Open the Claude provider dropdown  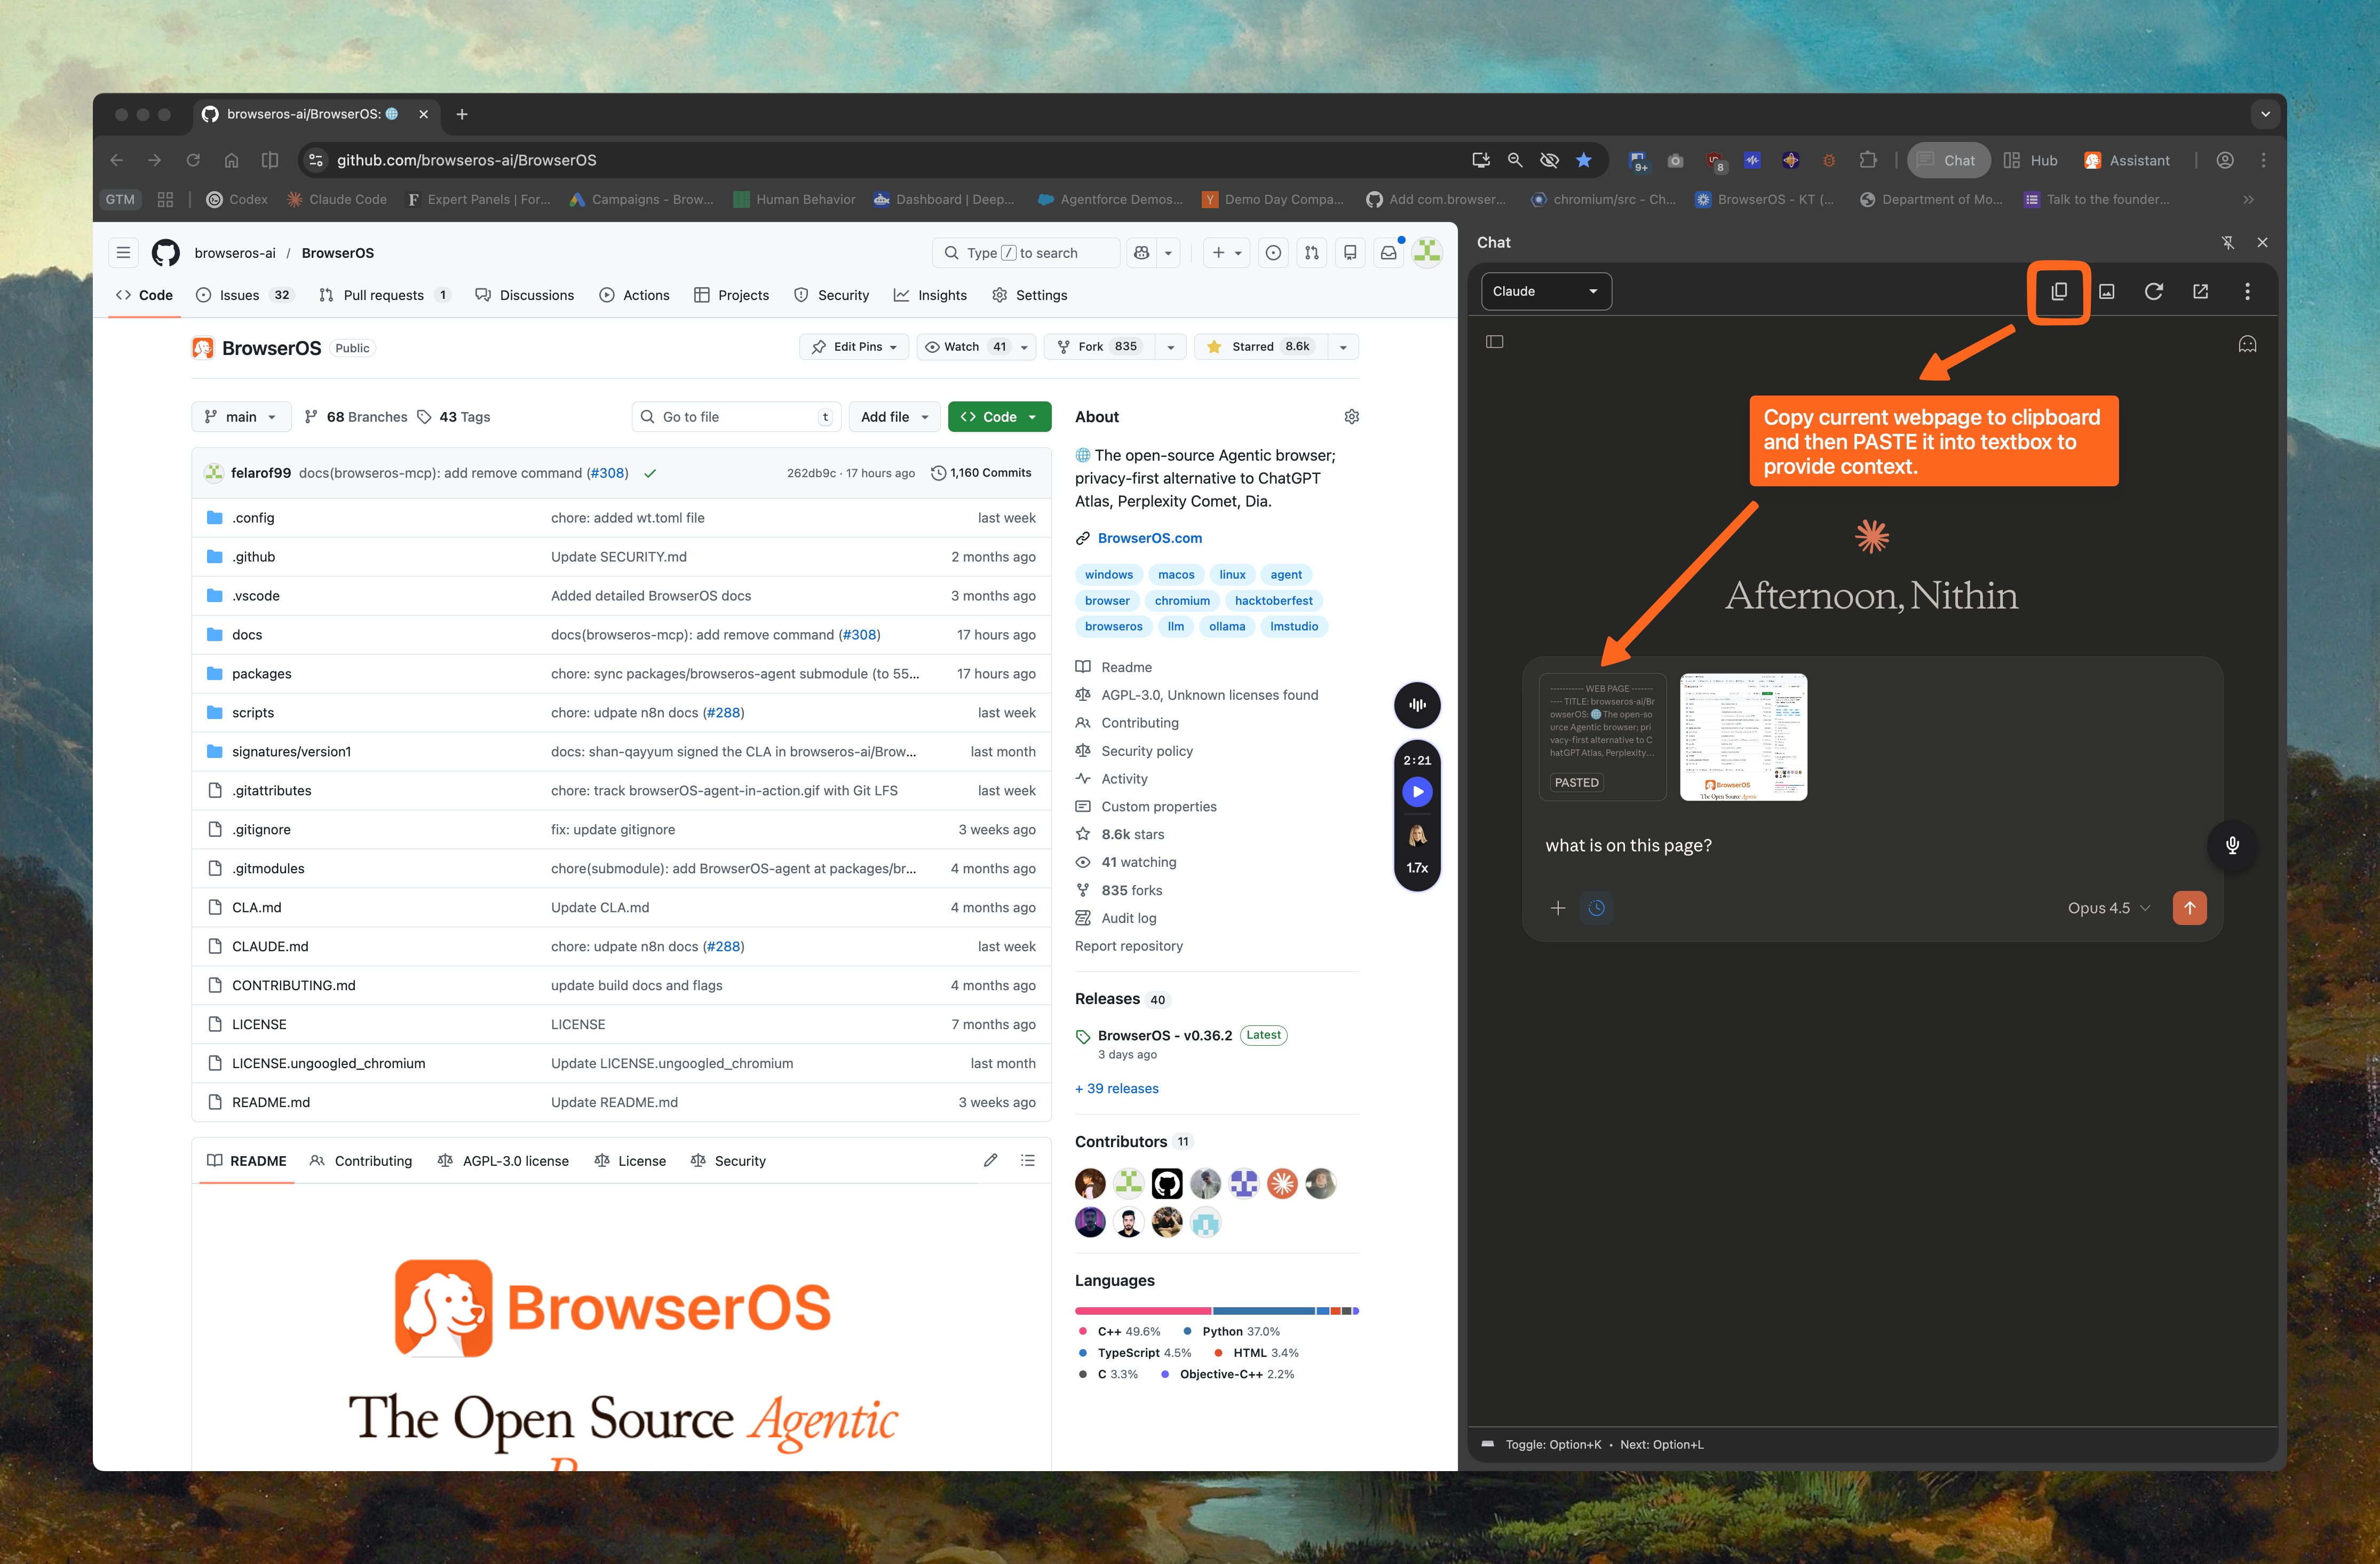point(1545,291)
